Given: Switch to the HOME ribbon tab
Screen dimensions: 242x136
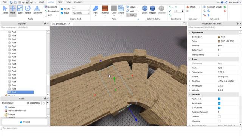Looking at the screenshot, I should [x=41, y=2].
